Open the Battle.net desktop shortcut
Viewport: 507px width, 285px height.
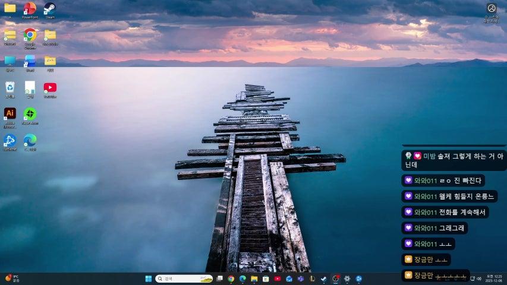pos(10,141)
